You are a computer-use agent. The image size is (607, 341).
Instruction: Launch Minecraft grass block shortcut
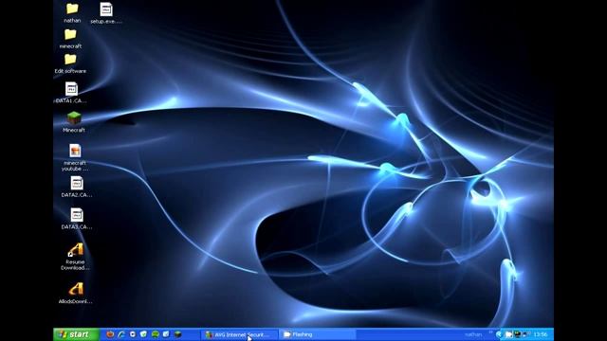pos(74,117)
